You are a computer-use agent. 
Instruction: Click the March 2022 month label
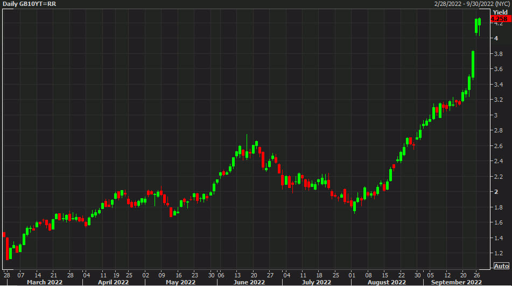click(45, 282)
